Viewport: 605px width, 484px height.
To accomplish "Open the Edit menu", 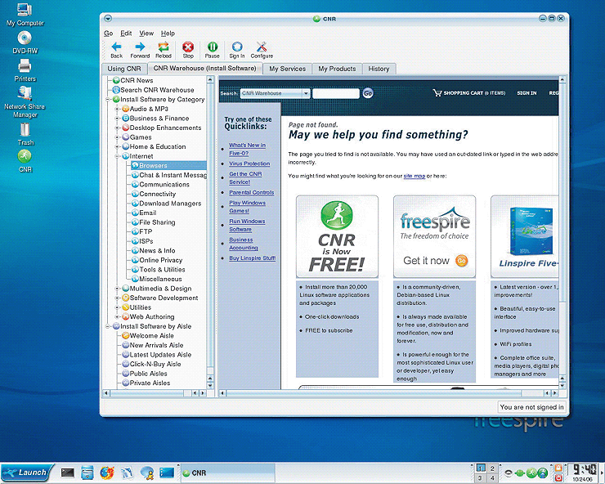I will click(126, 34).
